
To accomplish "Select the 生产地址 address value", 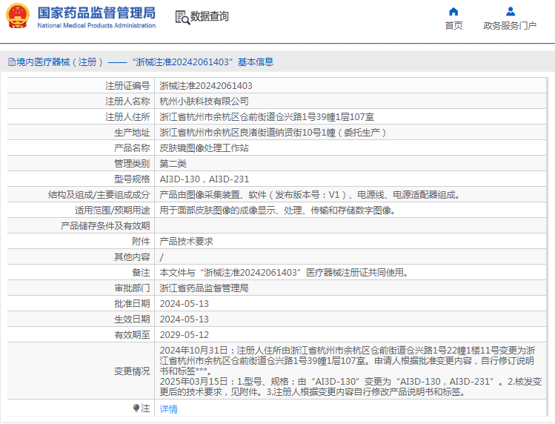I will (x=272, y=133).
